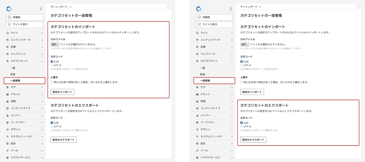Click the デザイン icon in the right screenshot sidebar
The height and width of the screenshot is (162, 365).
click(x=197, y=129)
